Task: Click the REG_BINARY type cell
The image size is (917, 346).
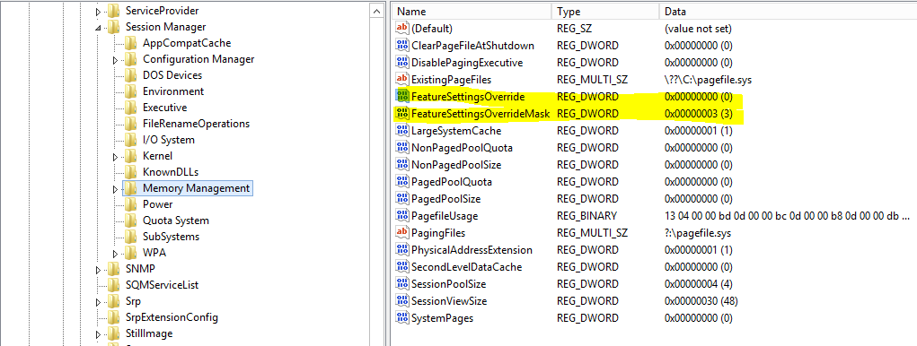Action: pos(586,216)
